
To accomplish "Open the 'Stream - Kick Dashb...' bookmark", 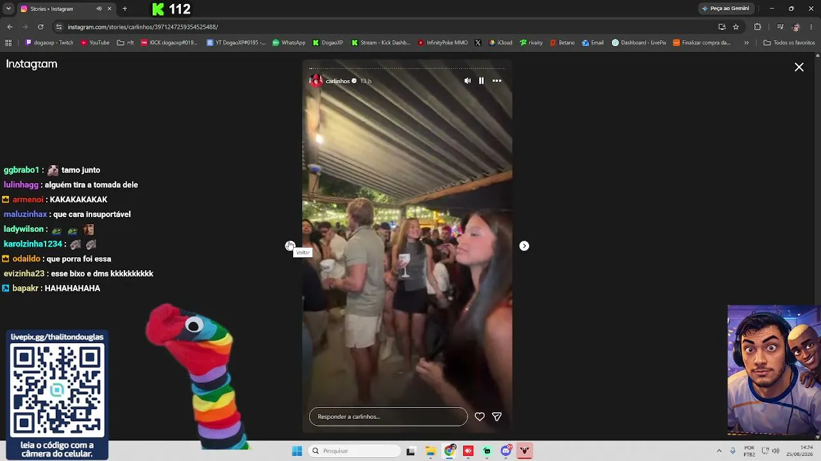I will 381,43.
